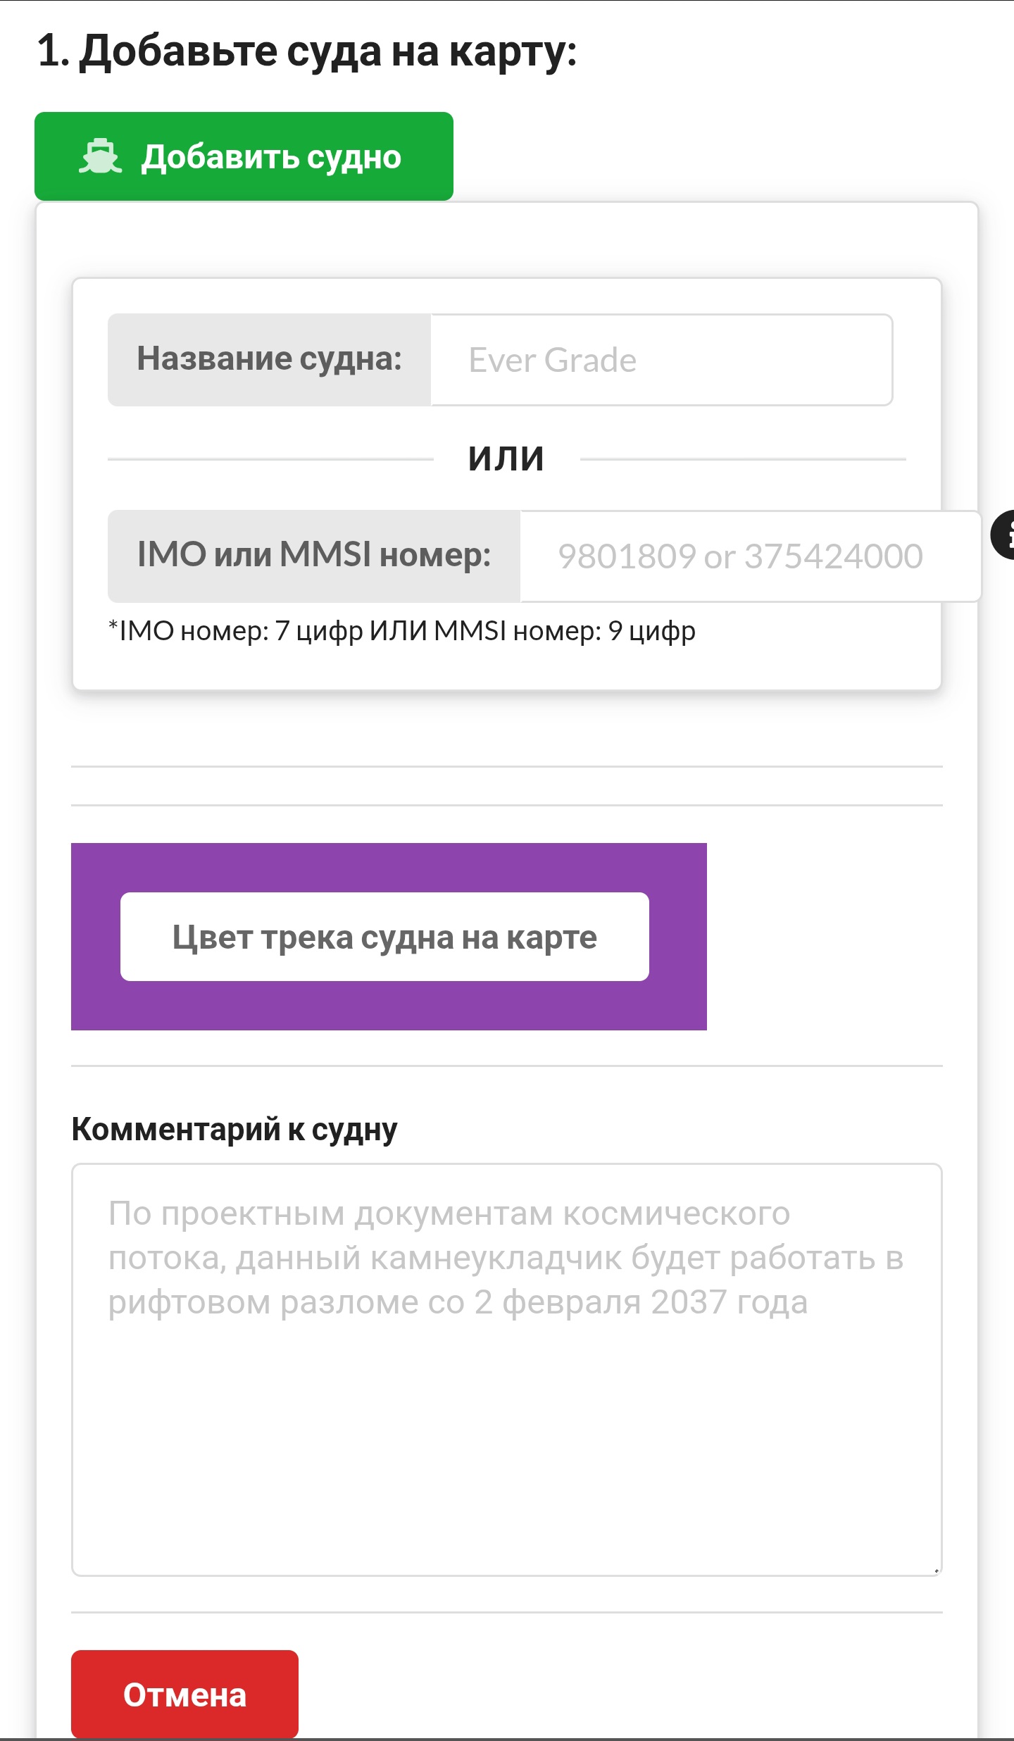This screenshot has height=1741, width=1014.
Task: Click the separator line above "Отмена" button
Action: click(x=506, y=1612)
